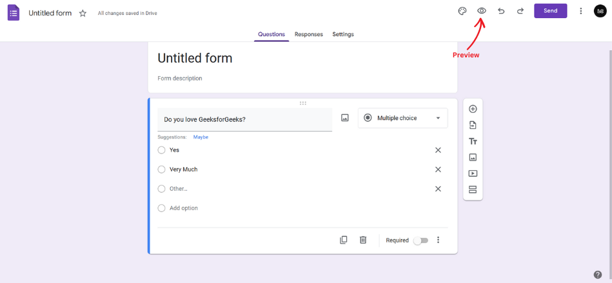Duplicate the current question
Viewport: 612px width, 283px height.
point(344,240)
